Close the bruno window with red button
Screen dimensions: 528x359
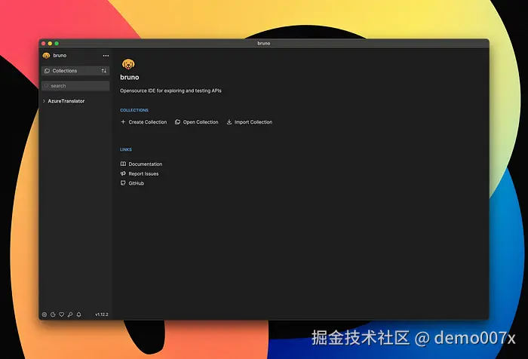44,44
